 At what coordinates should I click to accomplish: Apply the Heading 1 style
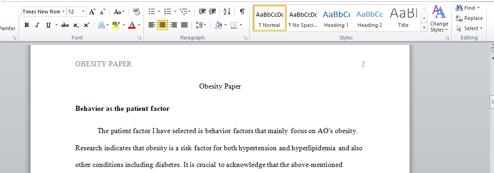pos(336,18)
